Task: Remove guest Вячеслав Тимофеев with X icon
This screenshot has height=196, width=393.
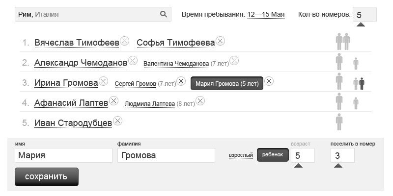Action: [x=125, y=41]
